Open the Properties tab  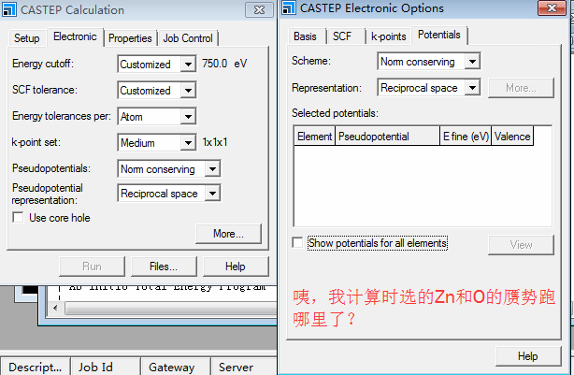pyautogui.click(x=130, y=38)
